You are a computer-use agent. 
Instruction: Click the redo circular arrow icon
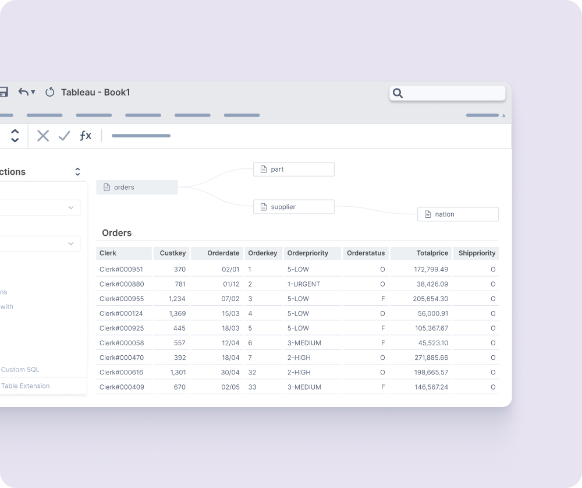49,92
